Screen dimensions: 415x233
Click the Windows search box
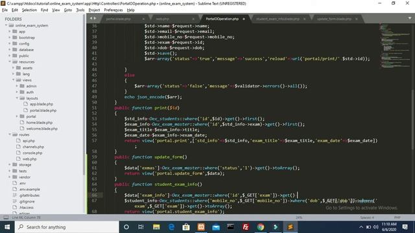(x=67, y=227)
